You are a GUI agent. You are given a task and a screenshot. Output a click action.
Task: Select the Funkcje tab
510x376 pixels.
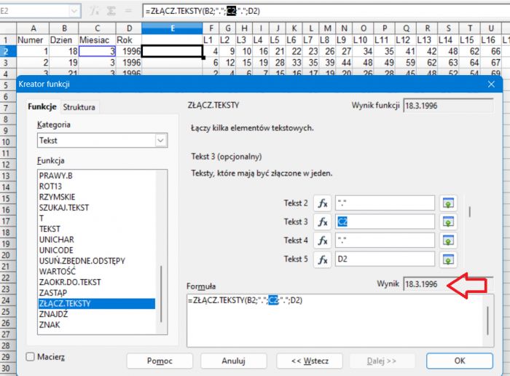click(42, 106)
